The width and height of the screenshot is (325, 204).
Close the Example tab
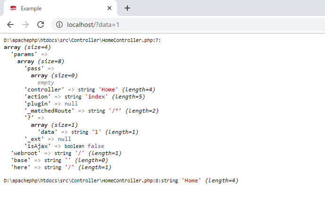109,8
